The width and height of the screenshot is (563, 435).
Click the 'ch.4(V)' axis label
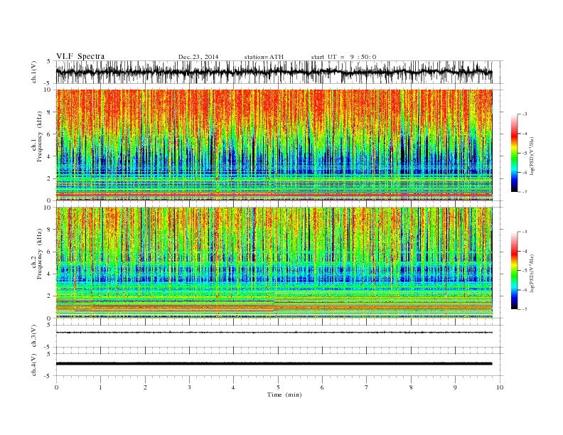pyautogui.click(x=33, y=365)
